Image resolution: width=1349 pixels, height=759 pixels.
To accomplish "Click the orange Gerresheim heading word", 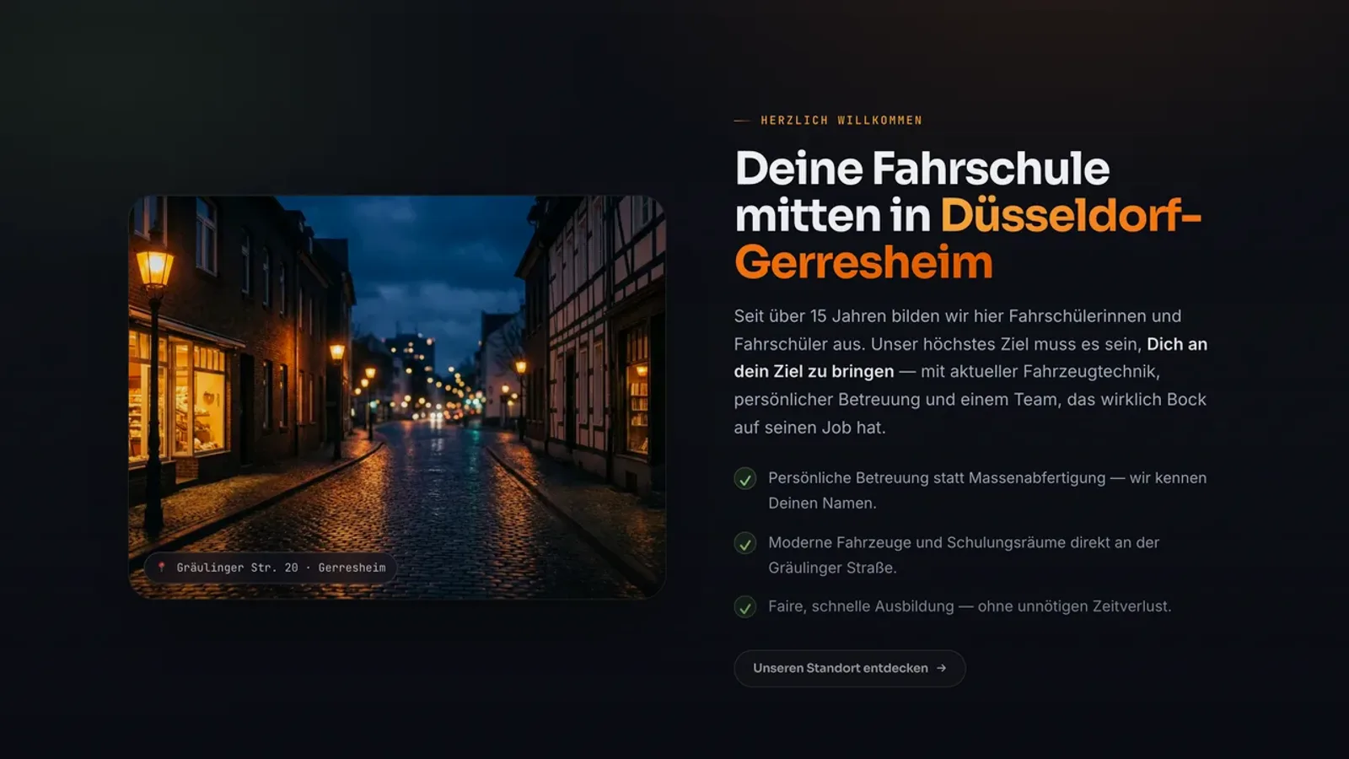I will pos(863,262).
